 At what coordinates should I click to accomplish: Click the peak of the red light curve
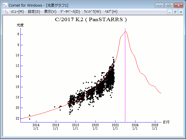tap(126, 32)
